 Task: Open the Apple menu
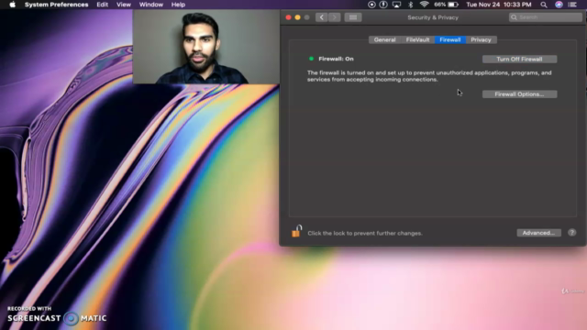[x=12, y=5]
